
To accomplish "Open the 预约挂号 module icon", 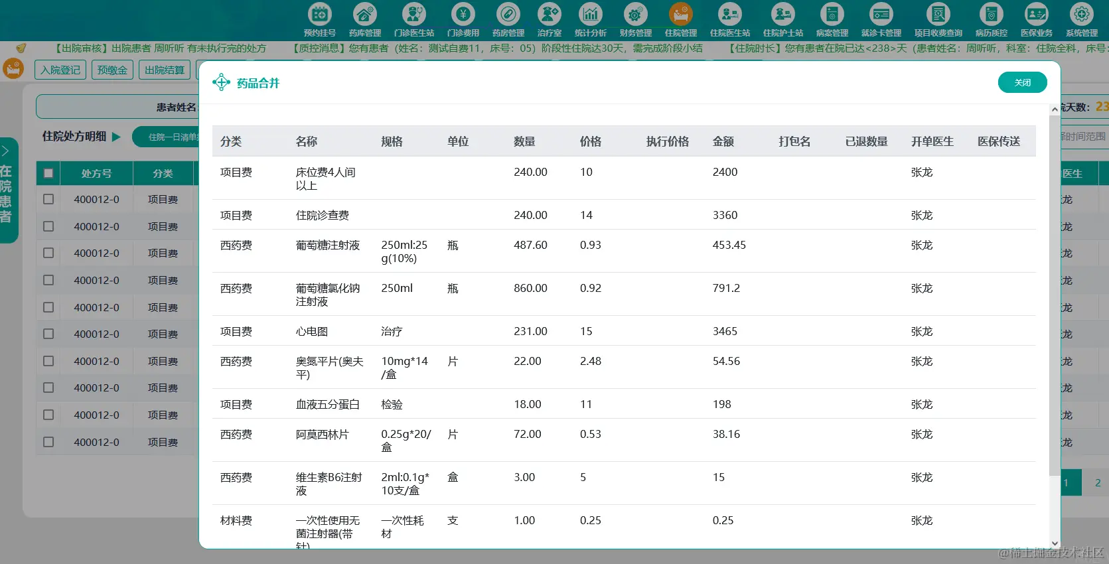I will (320, 14).
